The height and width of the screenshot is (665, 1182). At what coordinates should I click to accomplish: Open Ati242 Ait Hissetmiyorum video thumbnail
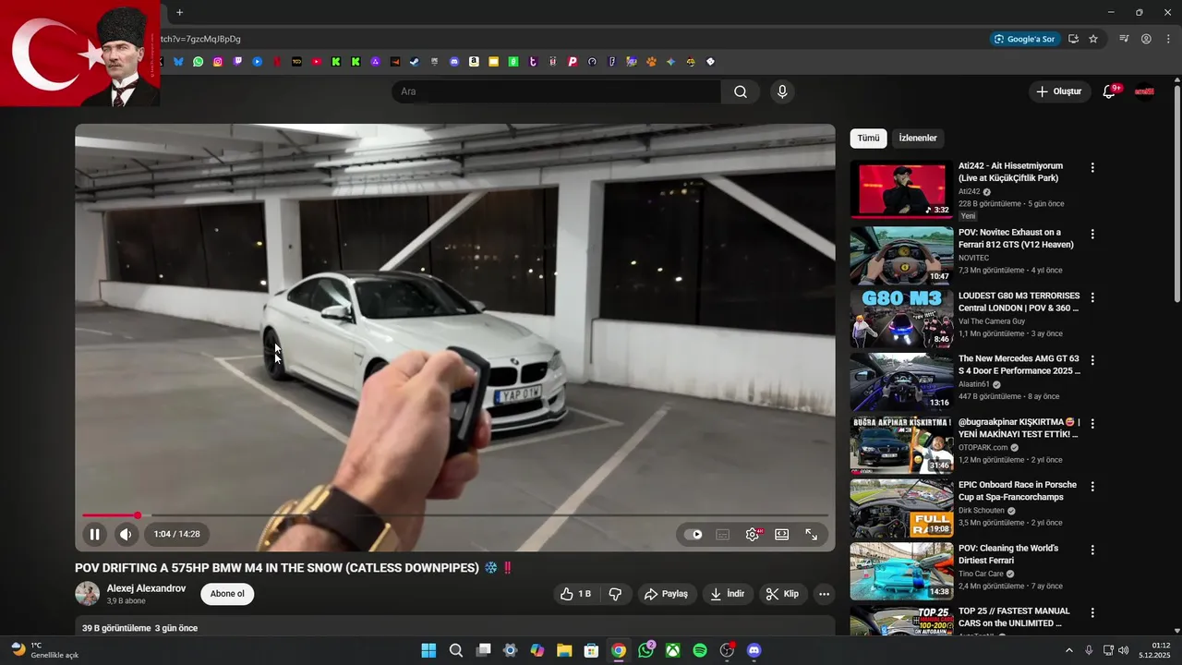coord(901,190)
